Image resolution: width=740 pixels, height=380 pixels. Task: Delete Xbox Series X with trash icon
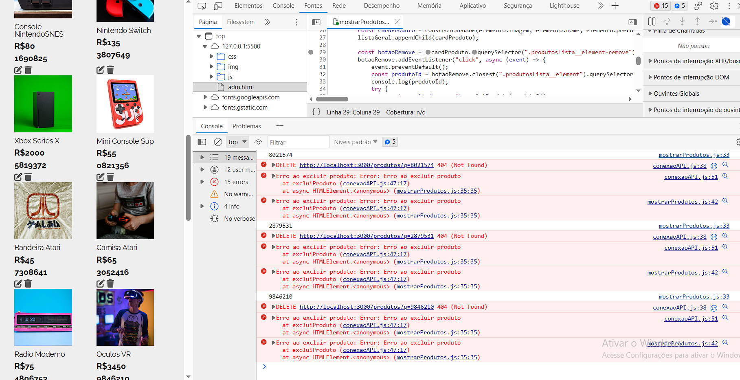click(28, 177)
